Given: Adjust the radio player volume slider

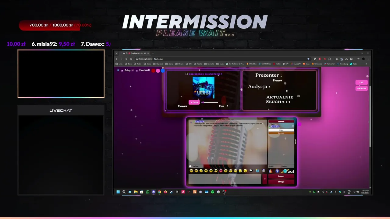Looking at the screenshot, I should [x=210, y=102].
